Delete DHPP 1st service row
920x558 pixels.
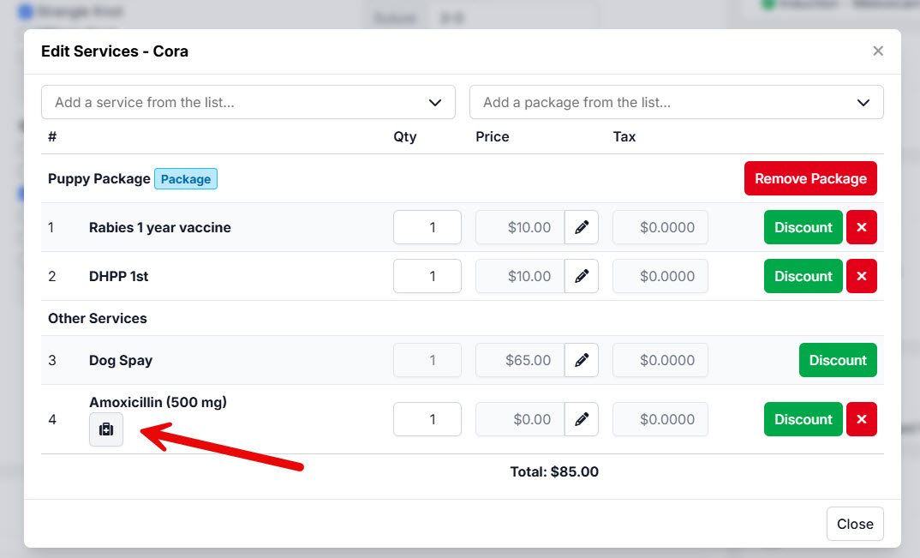(862, 276)
